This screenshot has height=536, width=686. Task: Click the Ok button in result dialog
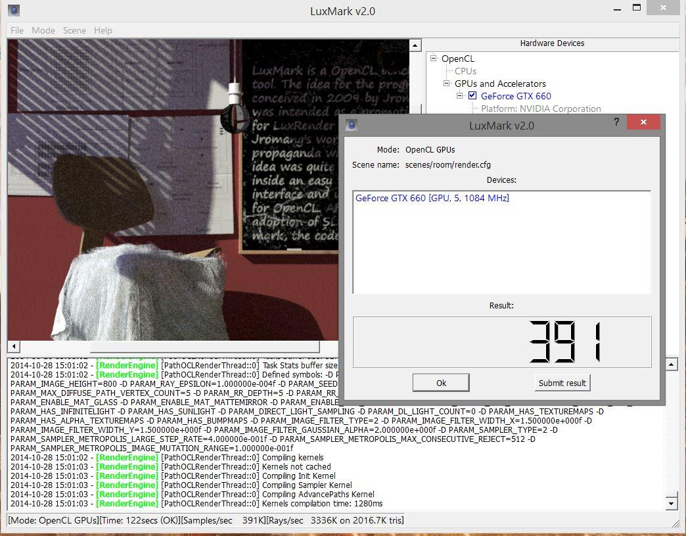441,383
